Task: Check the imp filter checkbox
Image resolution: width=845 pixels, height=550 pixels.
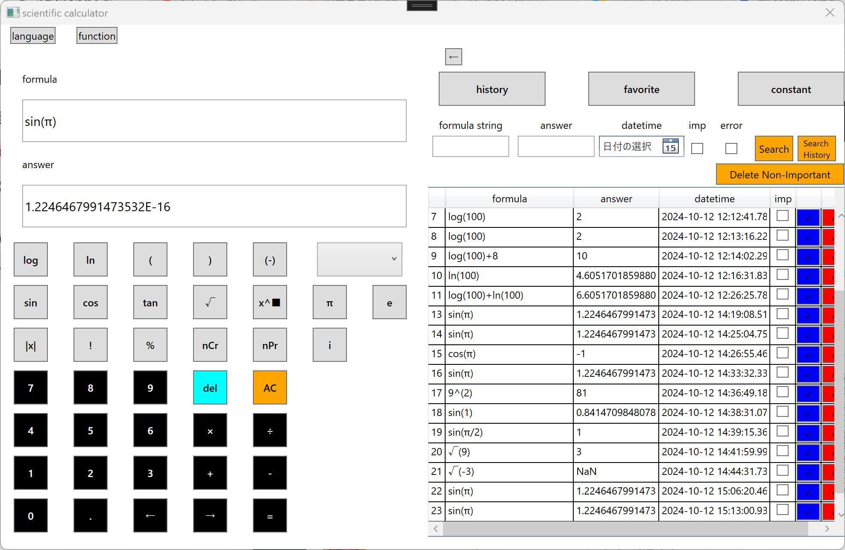Action: click(x=697, y=148)
